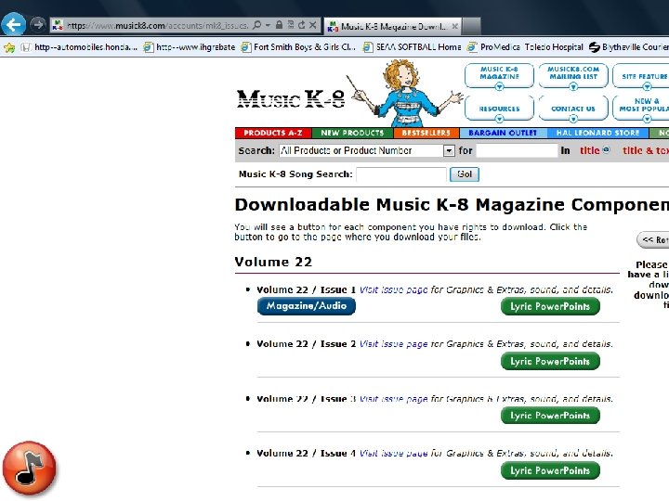The image size is (669, 501).
Task: Click the 'Volume 22 / Issue 2' label
Action: pyautogui.click(x=306, y=344)
